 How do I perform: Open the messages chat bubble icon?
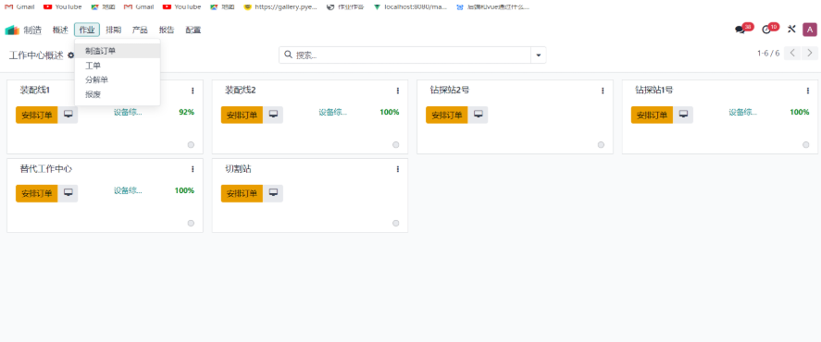coord(740,31)
